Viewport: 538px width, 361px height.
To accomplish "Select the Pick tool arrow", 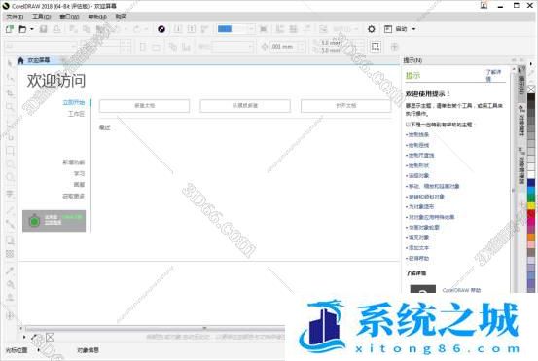I will click(10, 63).
